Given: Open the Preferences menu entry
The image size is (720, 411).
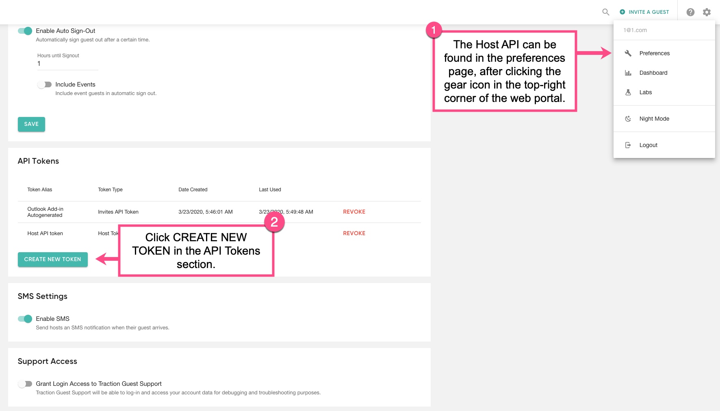Looking at the screenshot, I should [655, 53].
